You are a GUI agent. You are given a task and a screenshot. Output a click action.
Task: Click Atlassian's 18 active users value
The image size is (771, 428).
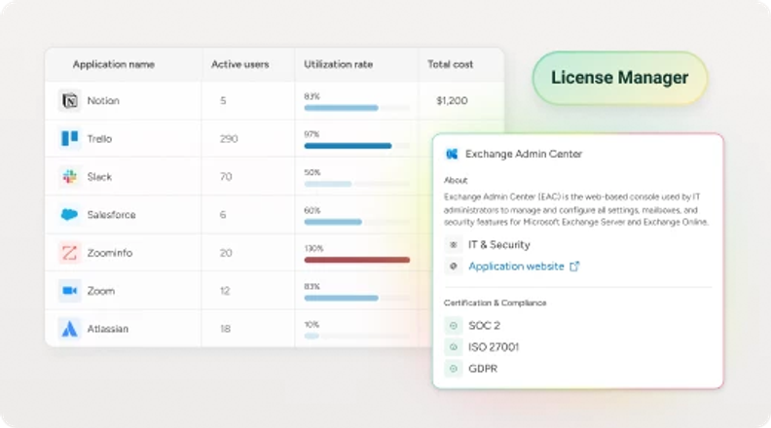click(x=225, y=329)
